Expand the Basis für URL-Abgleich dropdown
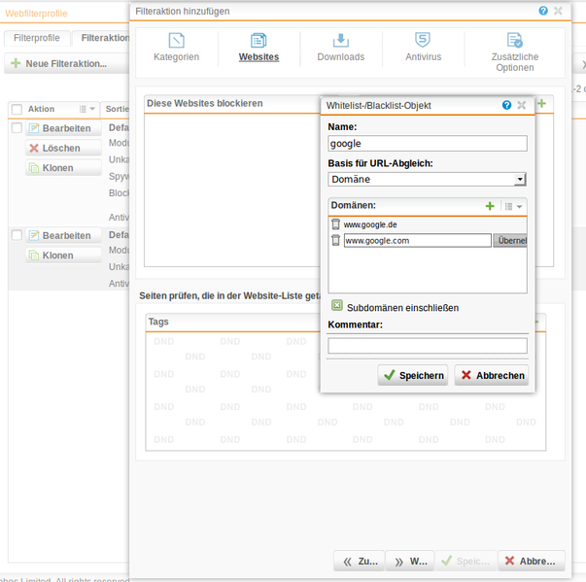 (520, 180)
